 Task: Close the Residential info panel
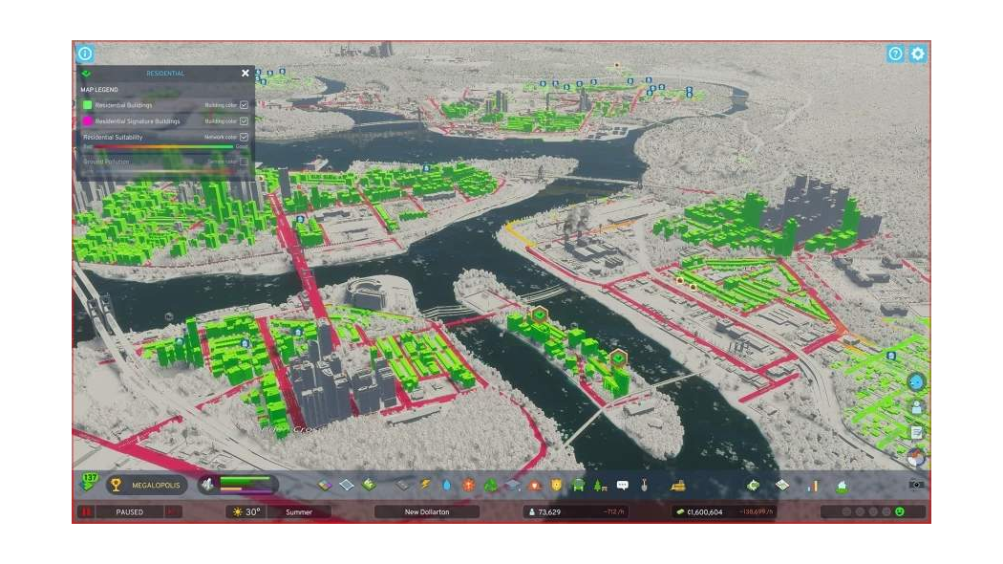(245, 73)
